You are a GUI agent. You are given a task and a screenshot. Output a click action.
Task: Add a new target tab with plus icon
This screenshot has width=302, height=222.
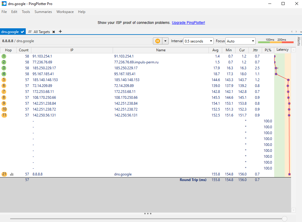60,32
